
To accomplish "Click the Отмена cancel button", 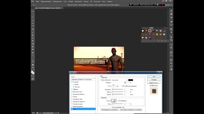I will (154, 80).
